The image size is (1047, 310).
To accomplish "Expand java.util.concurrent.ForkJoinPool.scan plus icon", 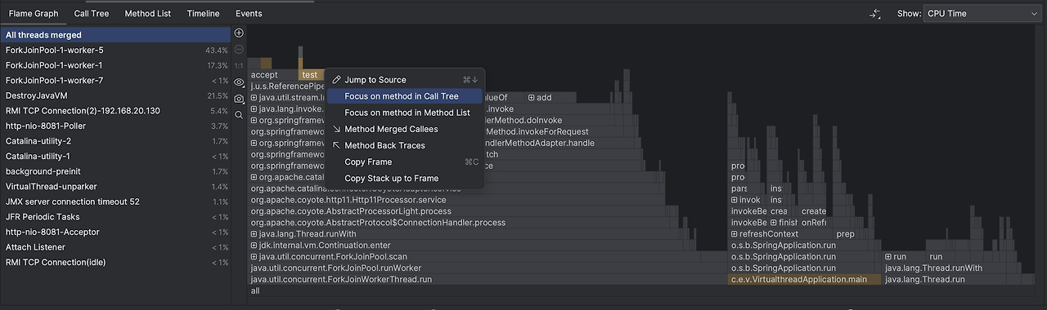I will pyautogui.click(x=254, y=257).
